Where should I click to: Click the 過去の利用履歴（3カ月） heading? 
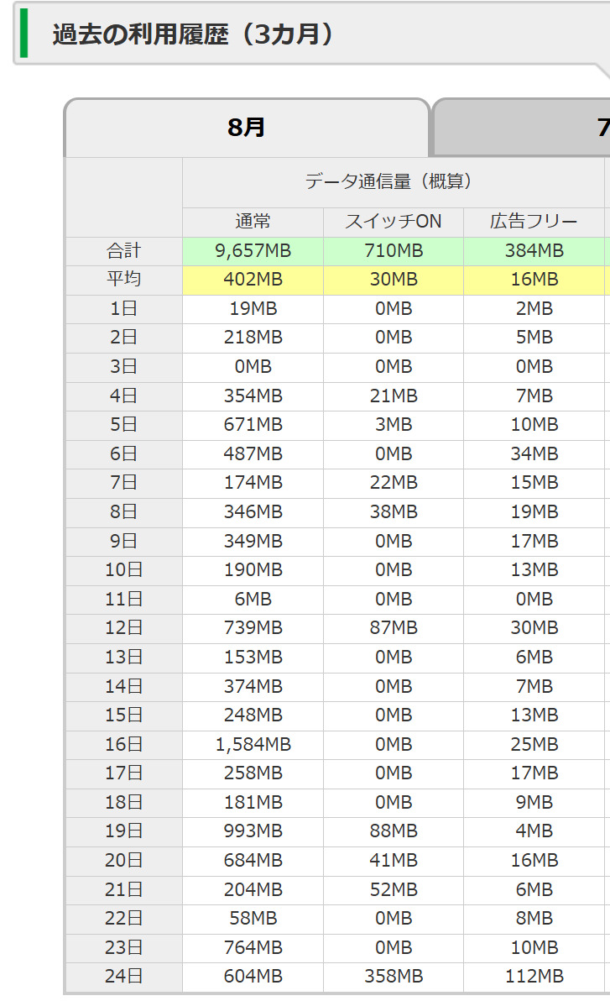[x=193, y=34]
